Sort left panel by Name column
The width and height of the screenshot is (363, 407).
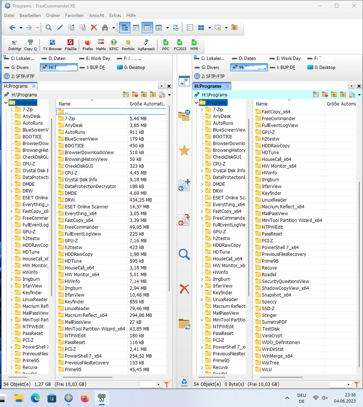92,104
